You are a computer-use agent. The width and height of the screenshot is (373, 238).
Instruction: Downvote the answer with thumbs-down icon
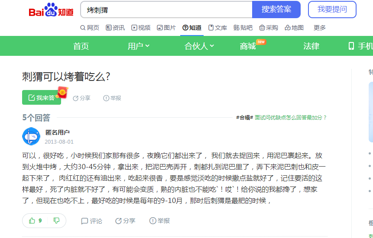(x=56, y=221)
